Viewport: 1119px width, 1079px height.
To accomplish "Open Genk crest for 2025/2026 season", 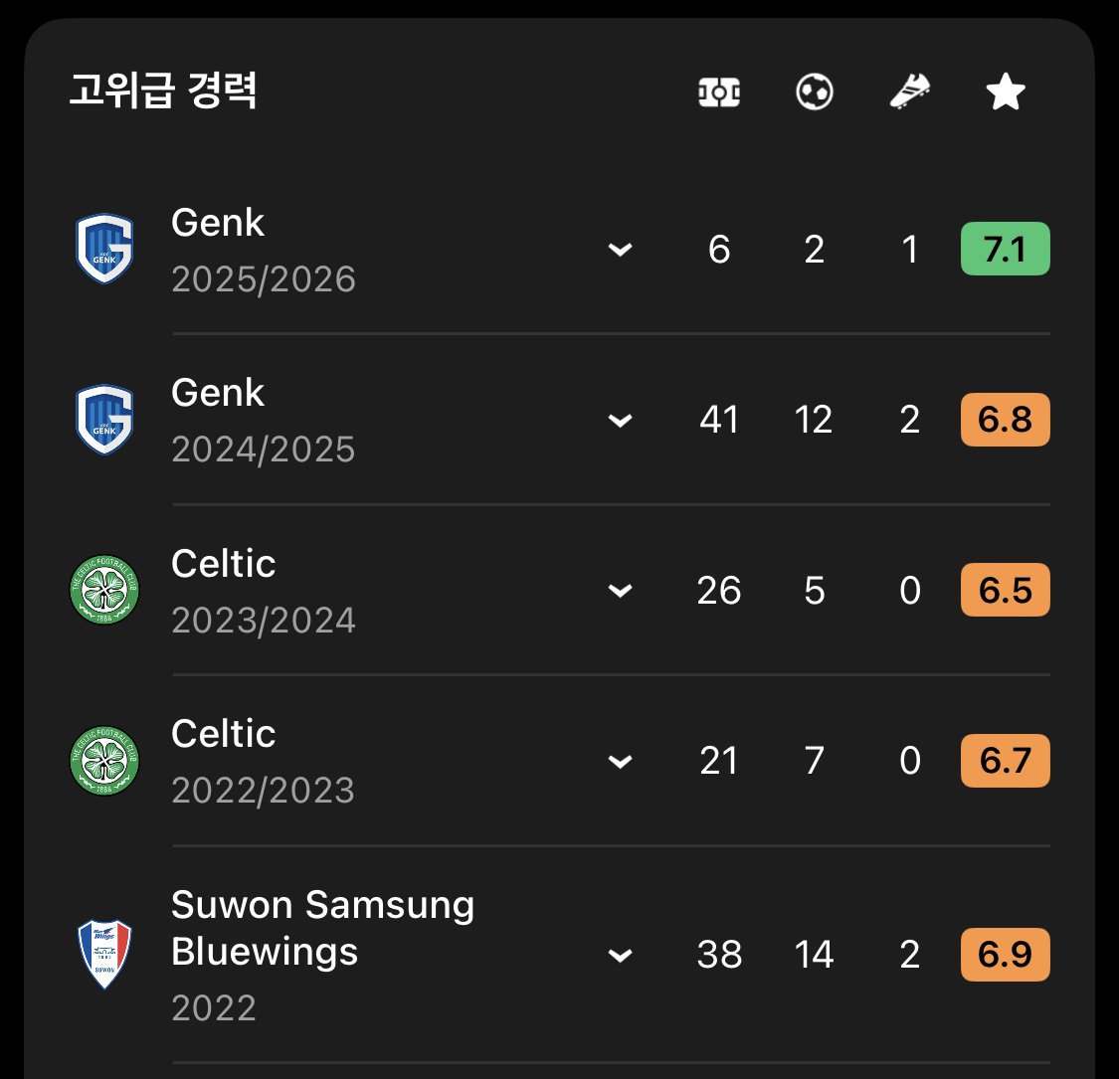I will click(x=104, y=249).
